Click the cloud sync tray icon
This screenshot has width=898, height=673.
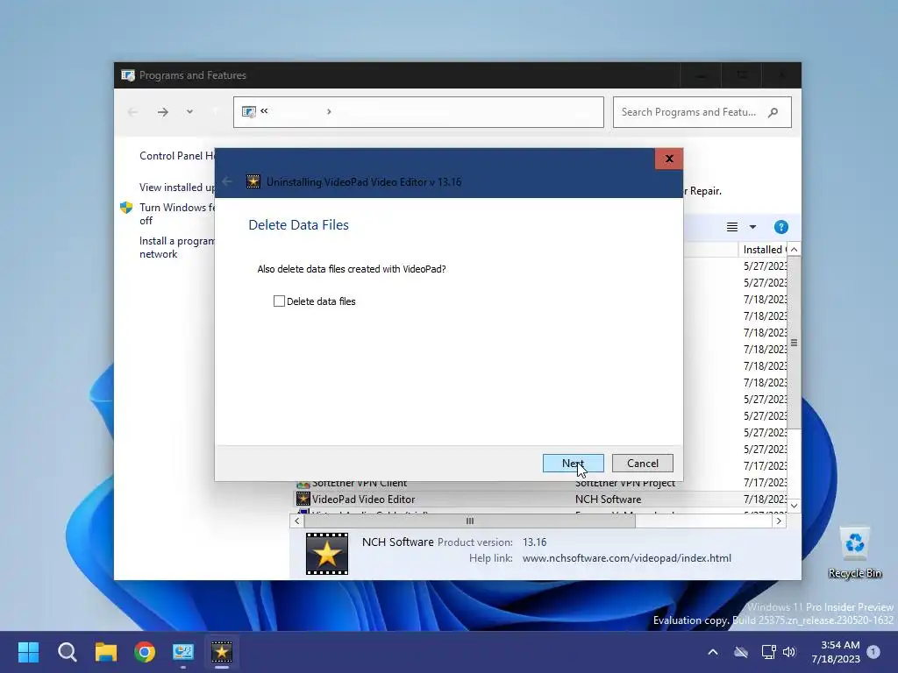[x=741, y=652]
